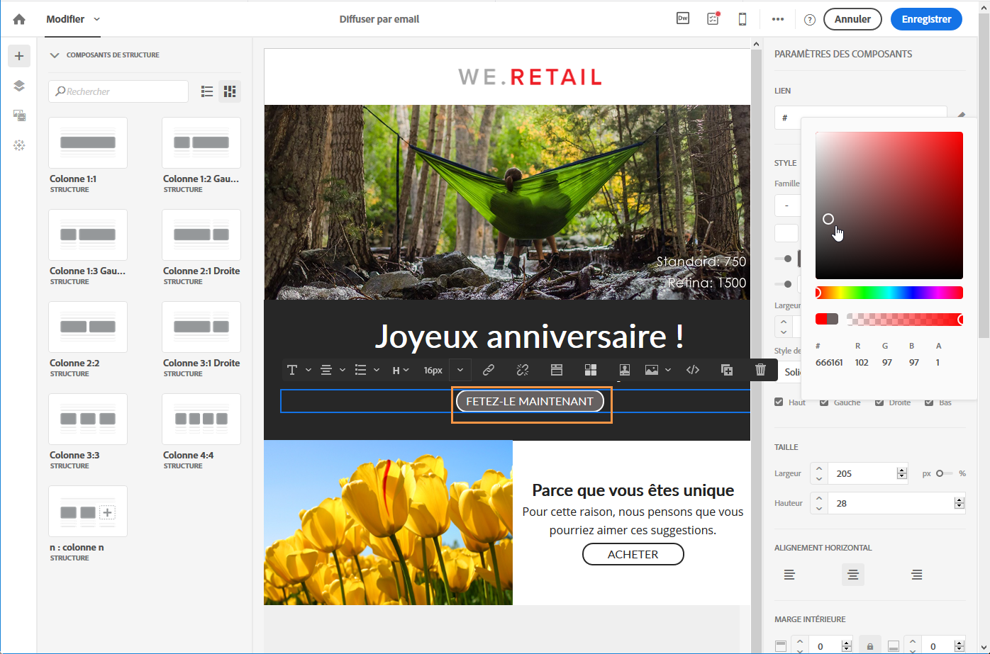Open the more options ellipsis menu
The width and height of the screenshot is (990, 654).
(778, 19)
